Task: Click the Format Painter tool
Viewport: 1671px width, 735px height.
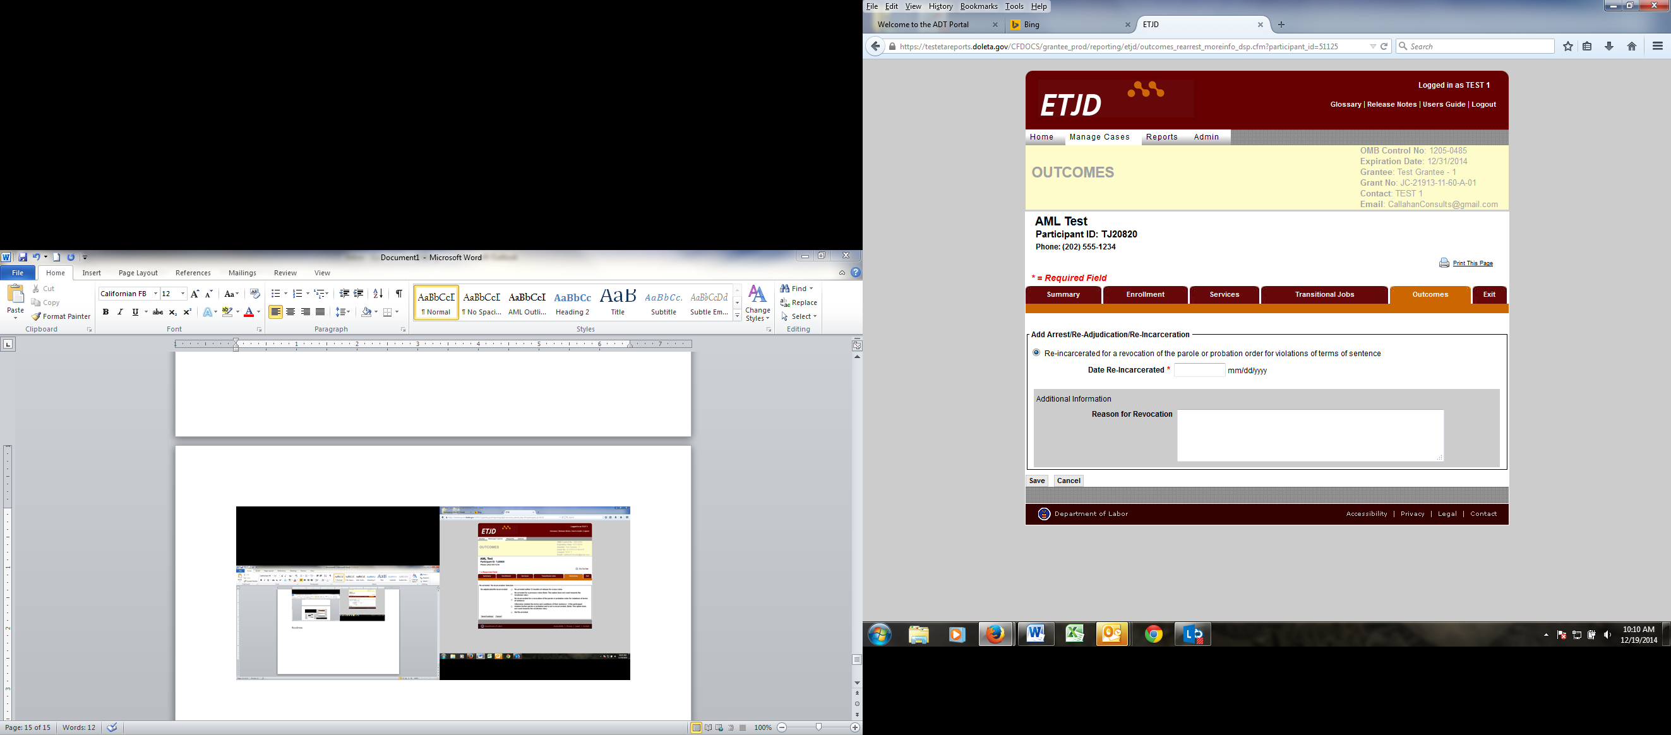Action: [61, 316]
